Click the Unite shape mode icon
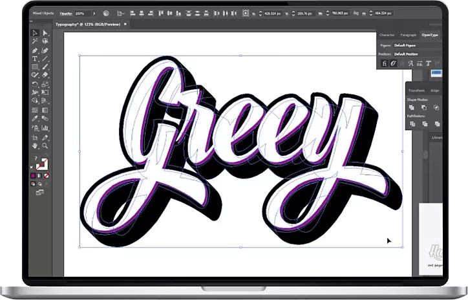Screen dimensions: 468x300 click(412, 107)
